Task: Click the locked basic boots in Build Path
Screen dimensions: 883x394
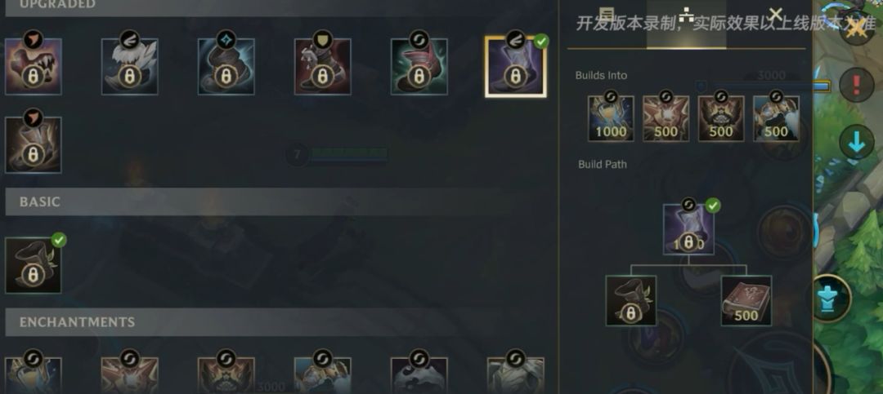Action: point(630,301)
